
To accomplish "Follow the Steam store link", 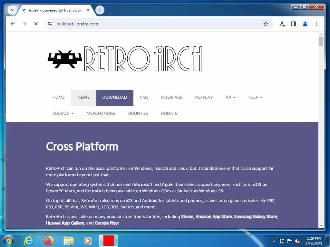I will (x=187, y=216).
